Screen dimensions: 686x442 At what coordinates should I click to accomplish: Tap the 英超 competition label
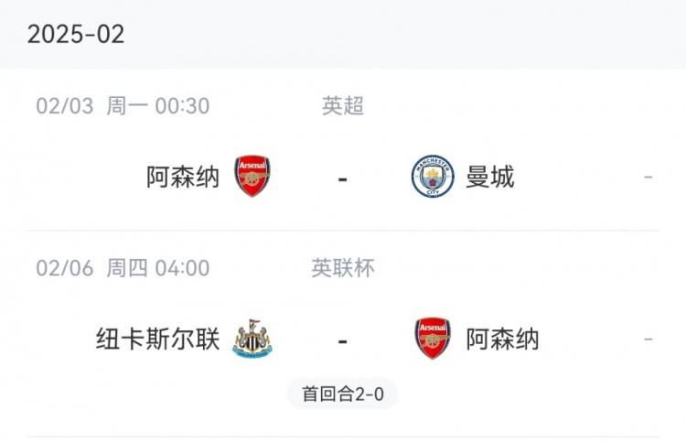point(343,106)
